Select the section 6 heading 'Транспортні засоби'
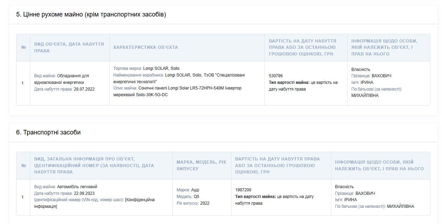Viewport: 442px width, 224px height. coord(48,132)
